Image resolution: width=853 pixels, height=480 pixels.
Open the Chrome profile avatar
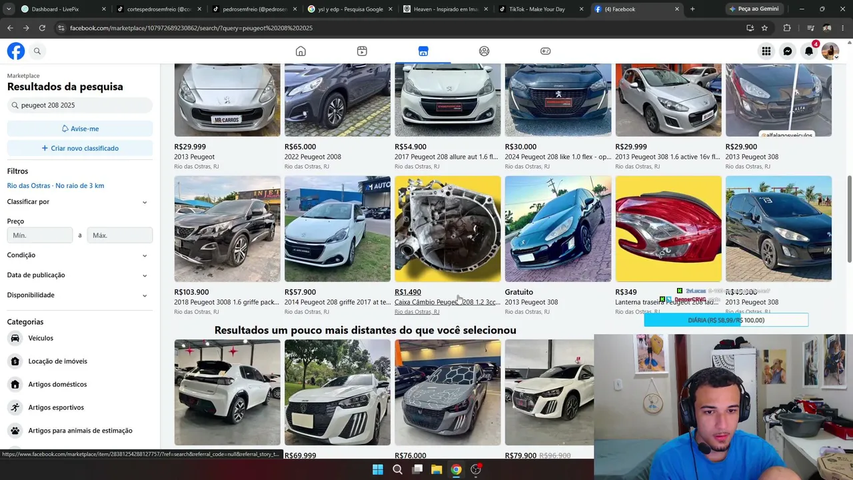pos(827,28)
